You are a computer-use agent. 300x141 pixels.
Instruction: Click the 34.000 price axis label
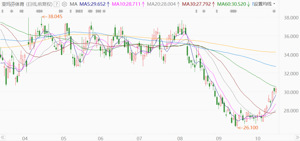[292, 55]
